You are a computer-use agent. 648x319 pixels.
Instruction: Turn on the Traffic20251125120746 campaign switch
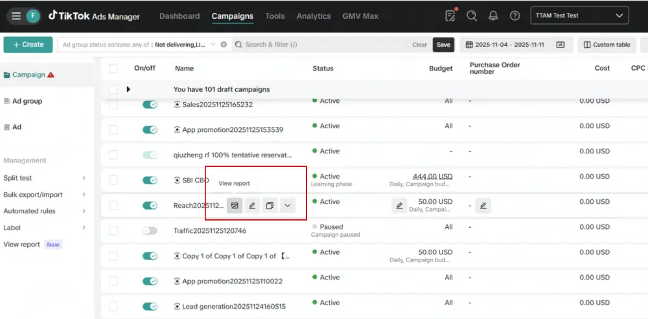click(x=150, y=231)
